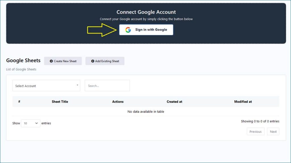Sort table by Modified at column
The image size is (291, 163).
[x=243, y=101]
